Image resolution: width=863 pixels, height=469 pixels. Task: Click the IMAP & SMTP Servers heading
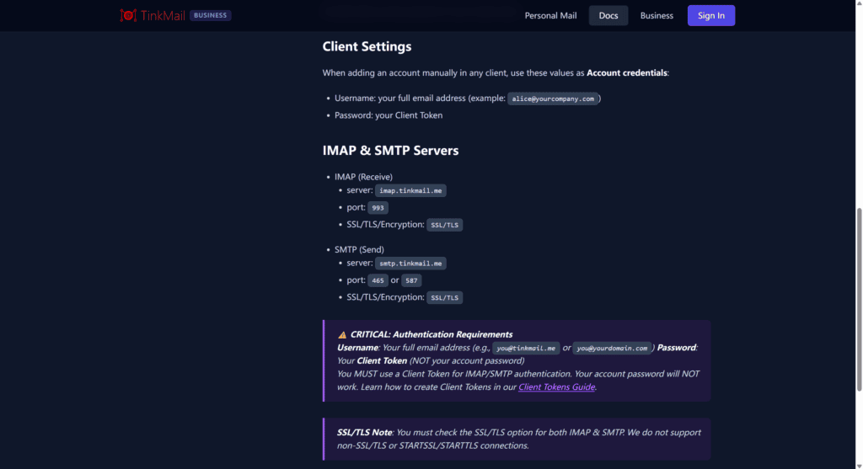(391, 151)
